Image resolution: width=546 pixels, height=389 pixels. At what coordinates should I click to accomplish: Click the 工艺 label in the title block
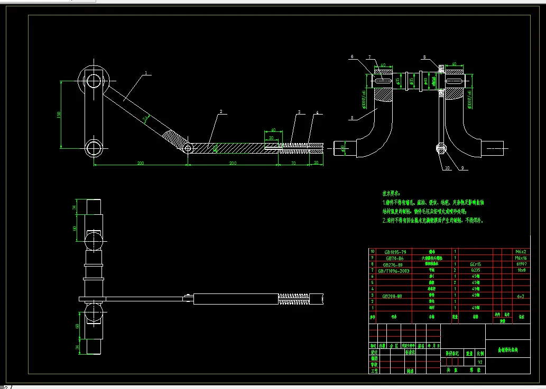click(374, 371)
